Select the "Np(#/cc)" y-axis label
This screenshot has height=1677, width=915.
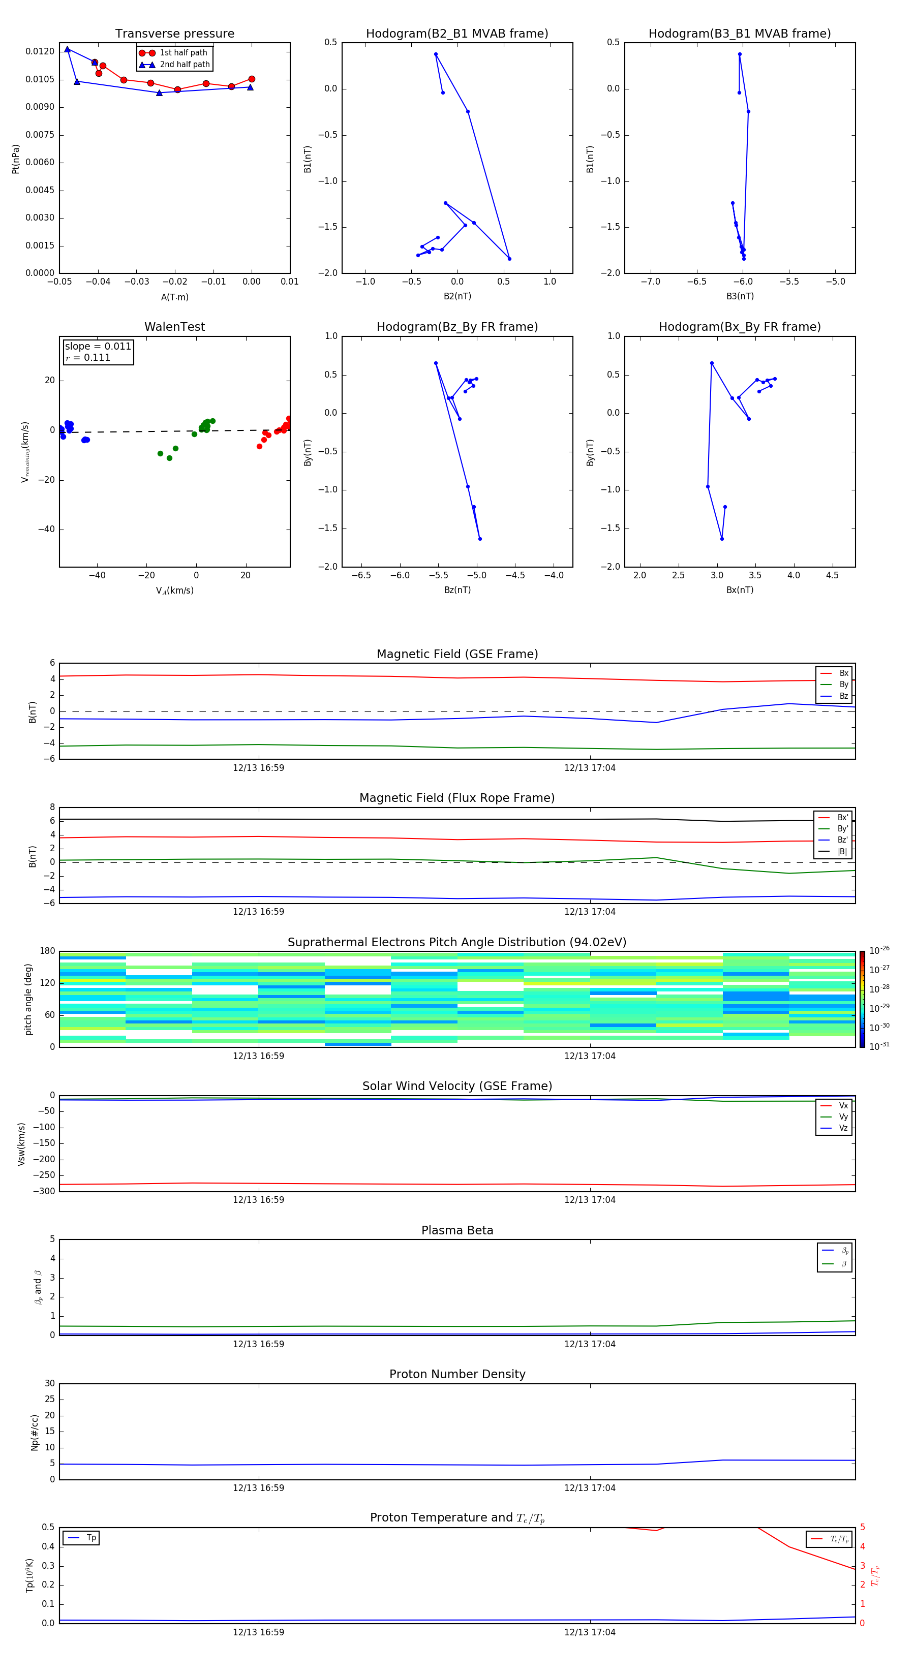35,1432
